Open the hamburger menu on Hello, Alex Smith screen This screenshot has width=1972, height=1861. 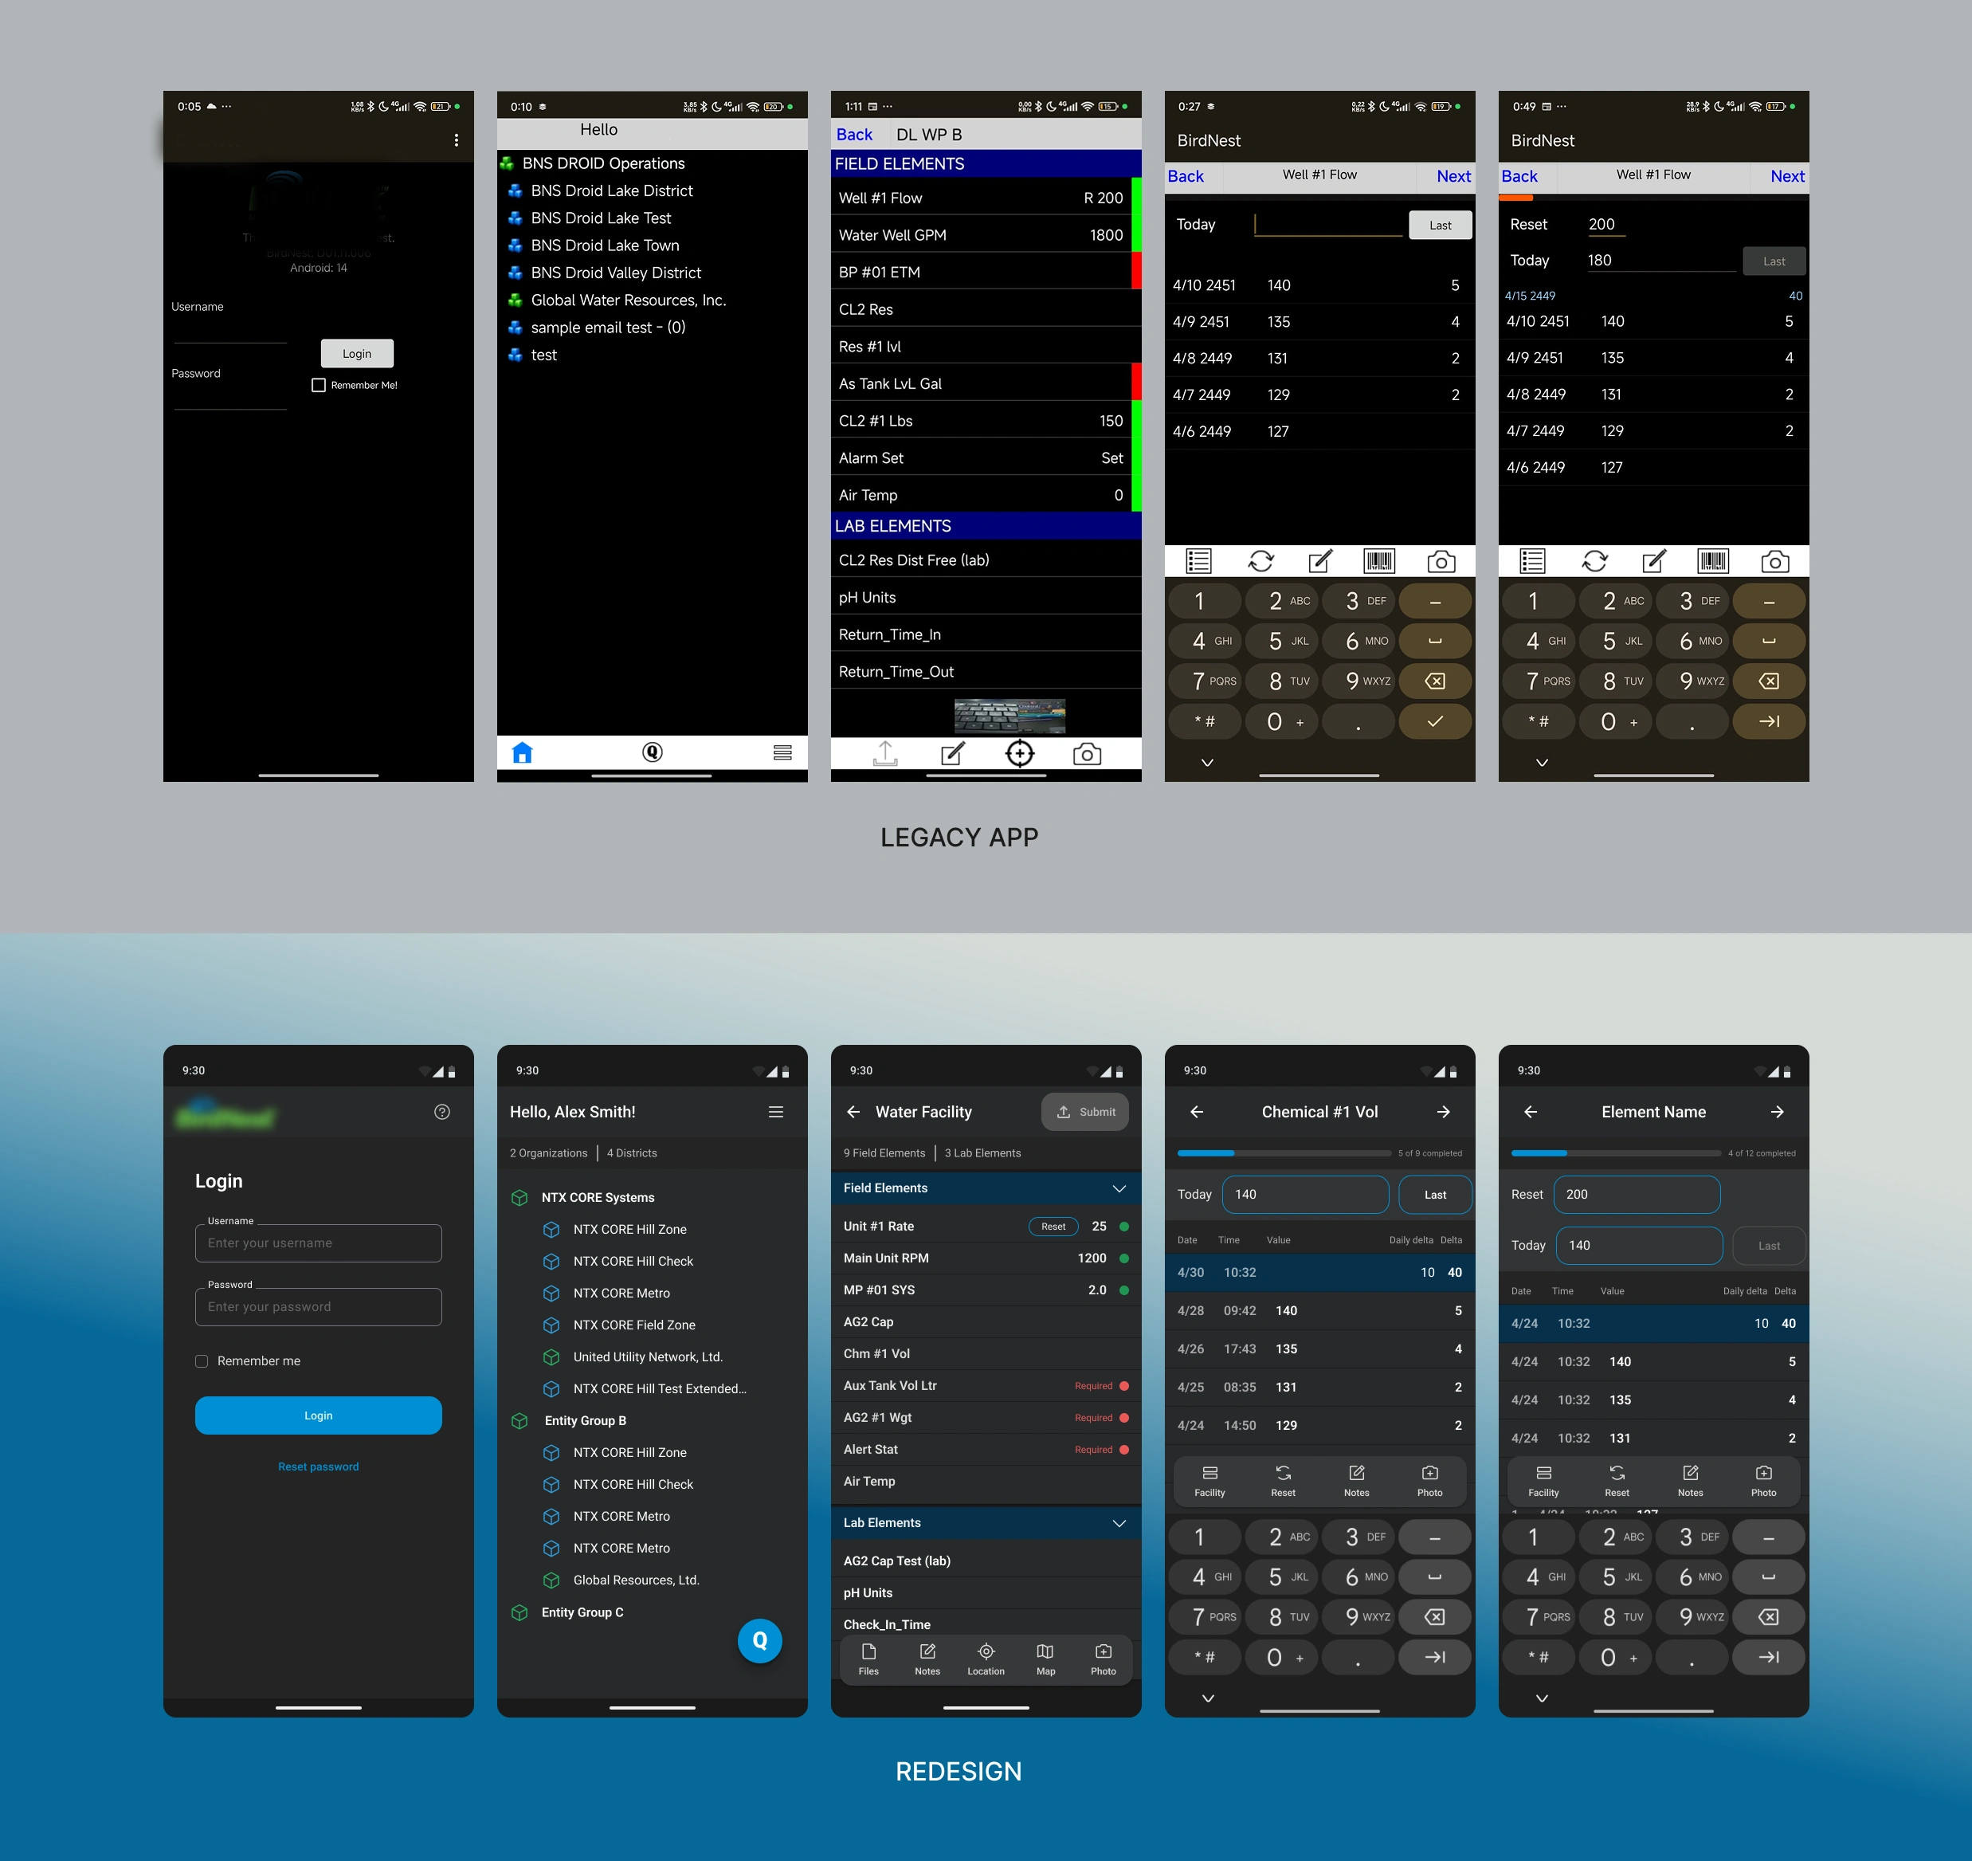776,1112
